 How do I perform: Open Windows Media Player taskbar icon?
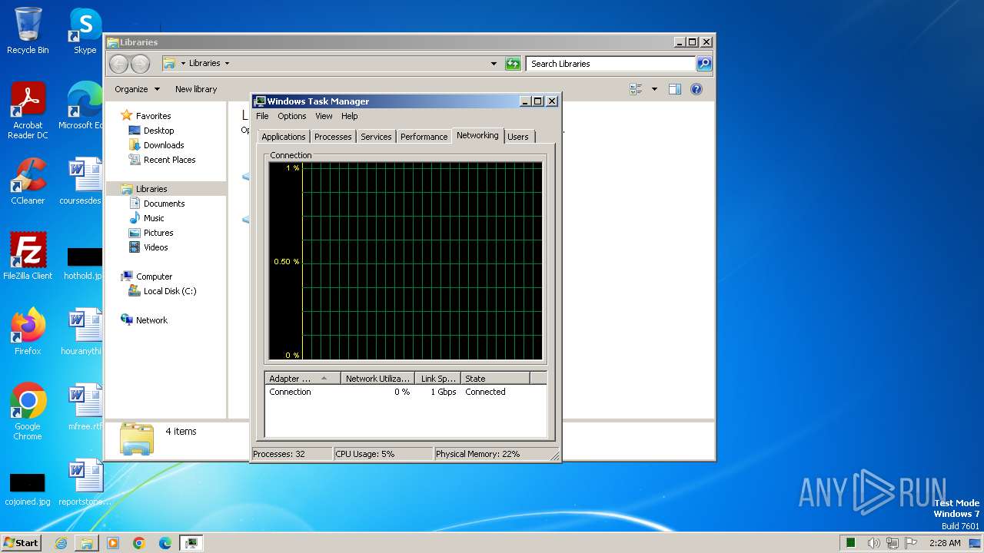pos(113,543)
